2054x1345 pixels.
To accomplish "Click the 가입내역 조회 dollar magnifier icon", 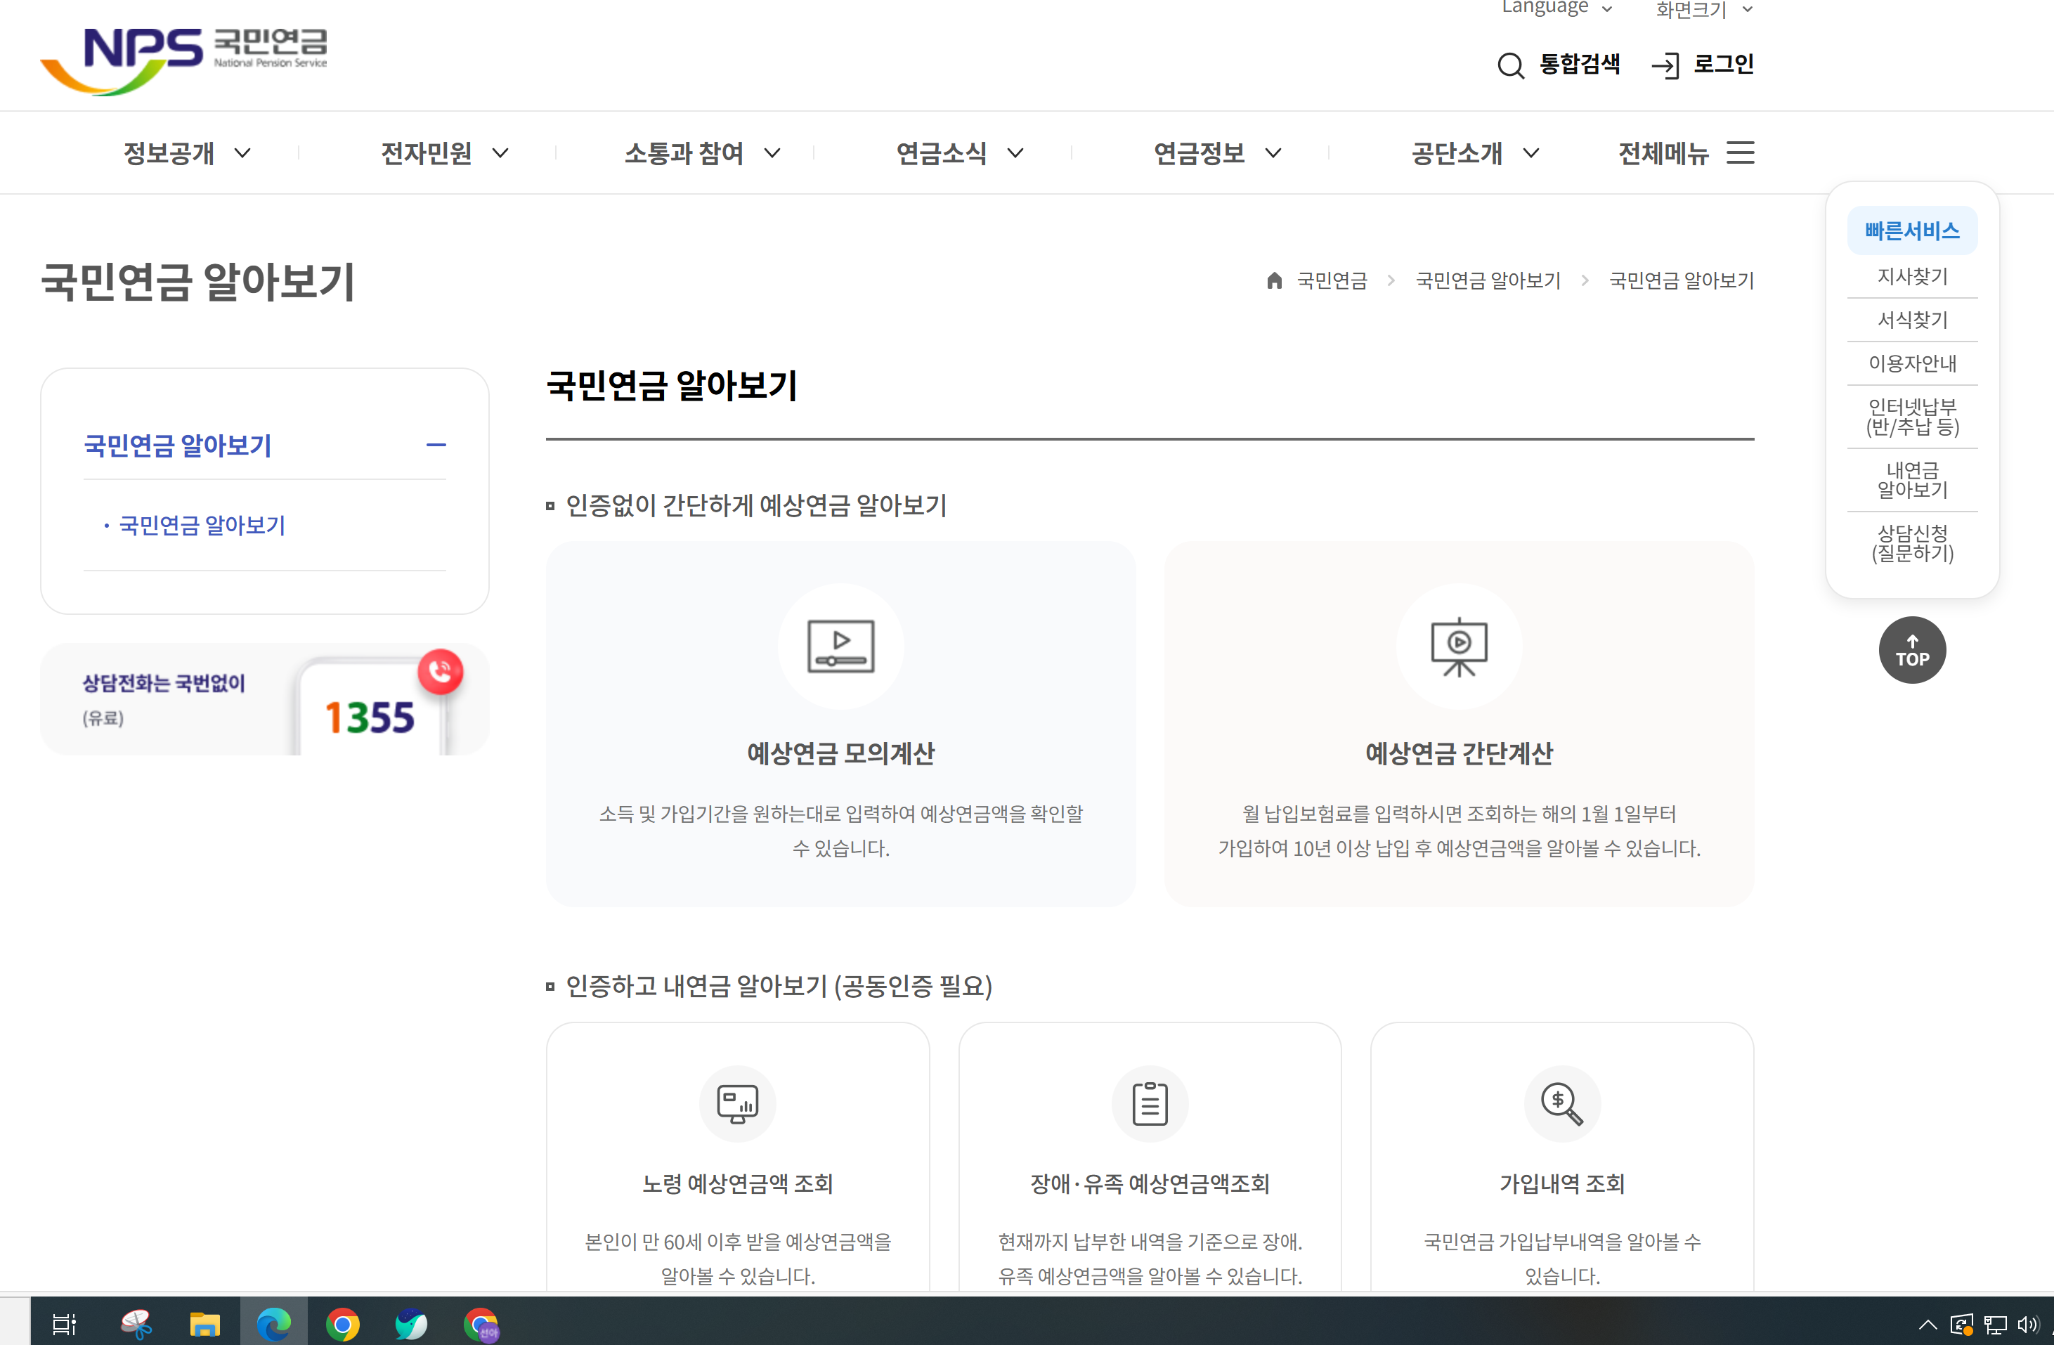I will pyautogui.click(x=1561, y=1103).
